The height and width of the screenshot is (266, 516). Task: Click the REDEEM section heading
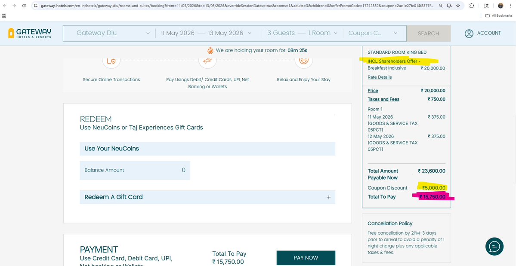click(96, 119)
